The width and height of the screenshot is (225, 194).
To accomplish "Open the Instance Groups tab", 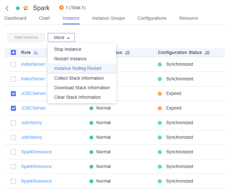I will 109,18.
